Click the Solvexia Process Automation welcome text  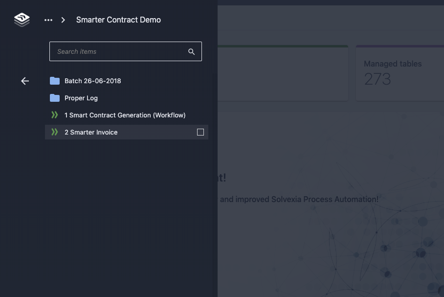pyautogui.click(x=299, y=199)
